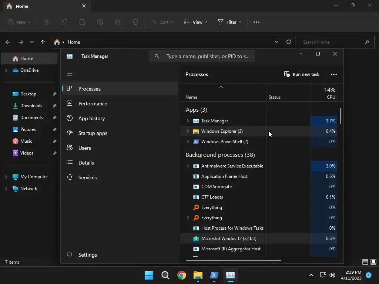The height and width of the screenshot is (284, 379).
Task: Refresh the File Explorer Home view
Action: pyautogui.click(x=289, y=42)
